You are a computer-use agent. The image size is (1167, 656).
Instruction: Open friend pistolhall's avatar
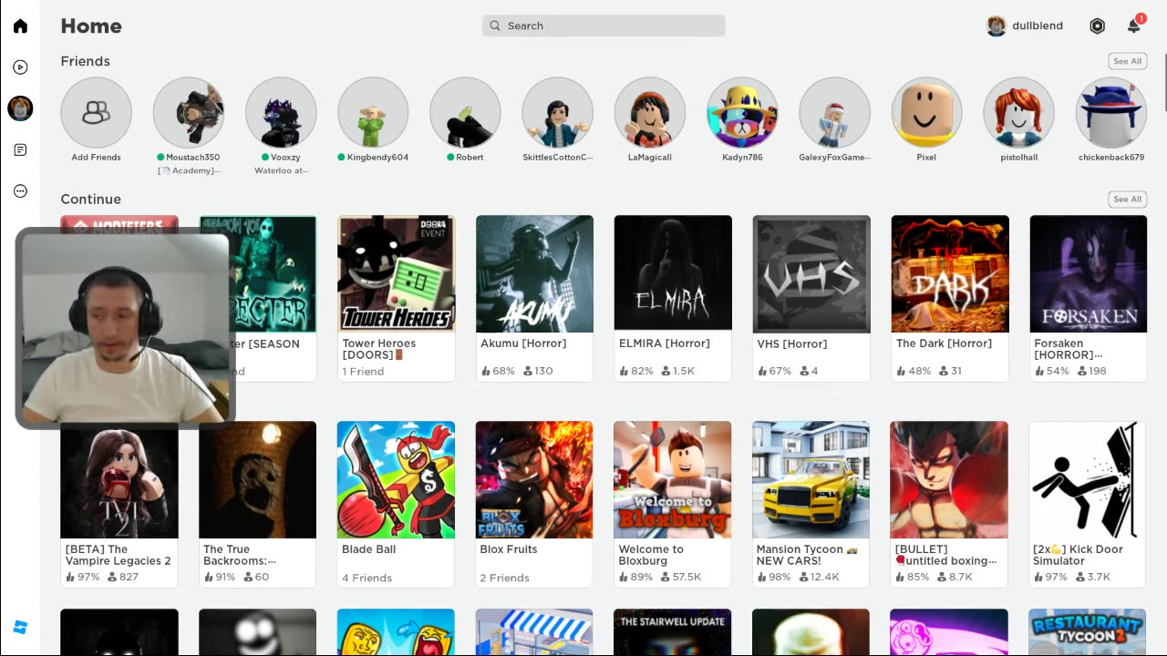coord(1018,112)
